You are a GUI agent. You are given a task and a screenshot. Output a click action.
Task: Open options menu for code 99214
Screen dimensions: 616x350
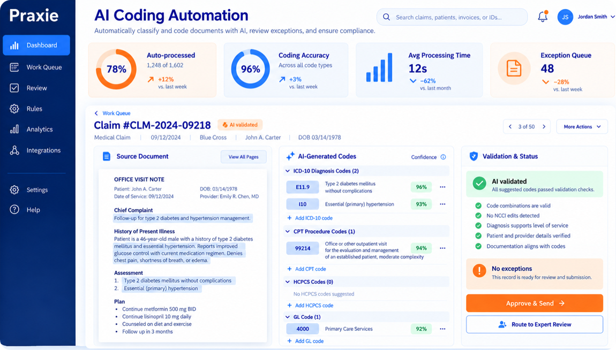pyautogui.click(x=443, y=248)
